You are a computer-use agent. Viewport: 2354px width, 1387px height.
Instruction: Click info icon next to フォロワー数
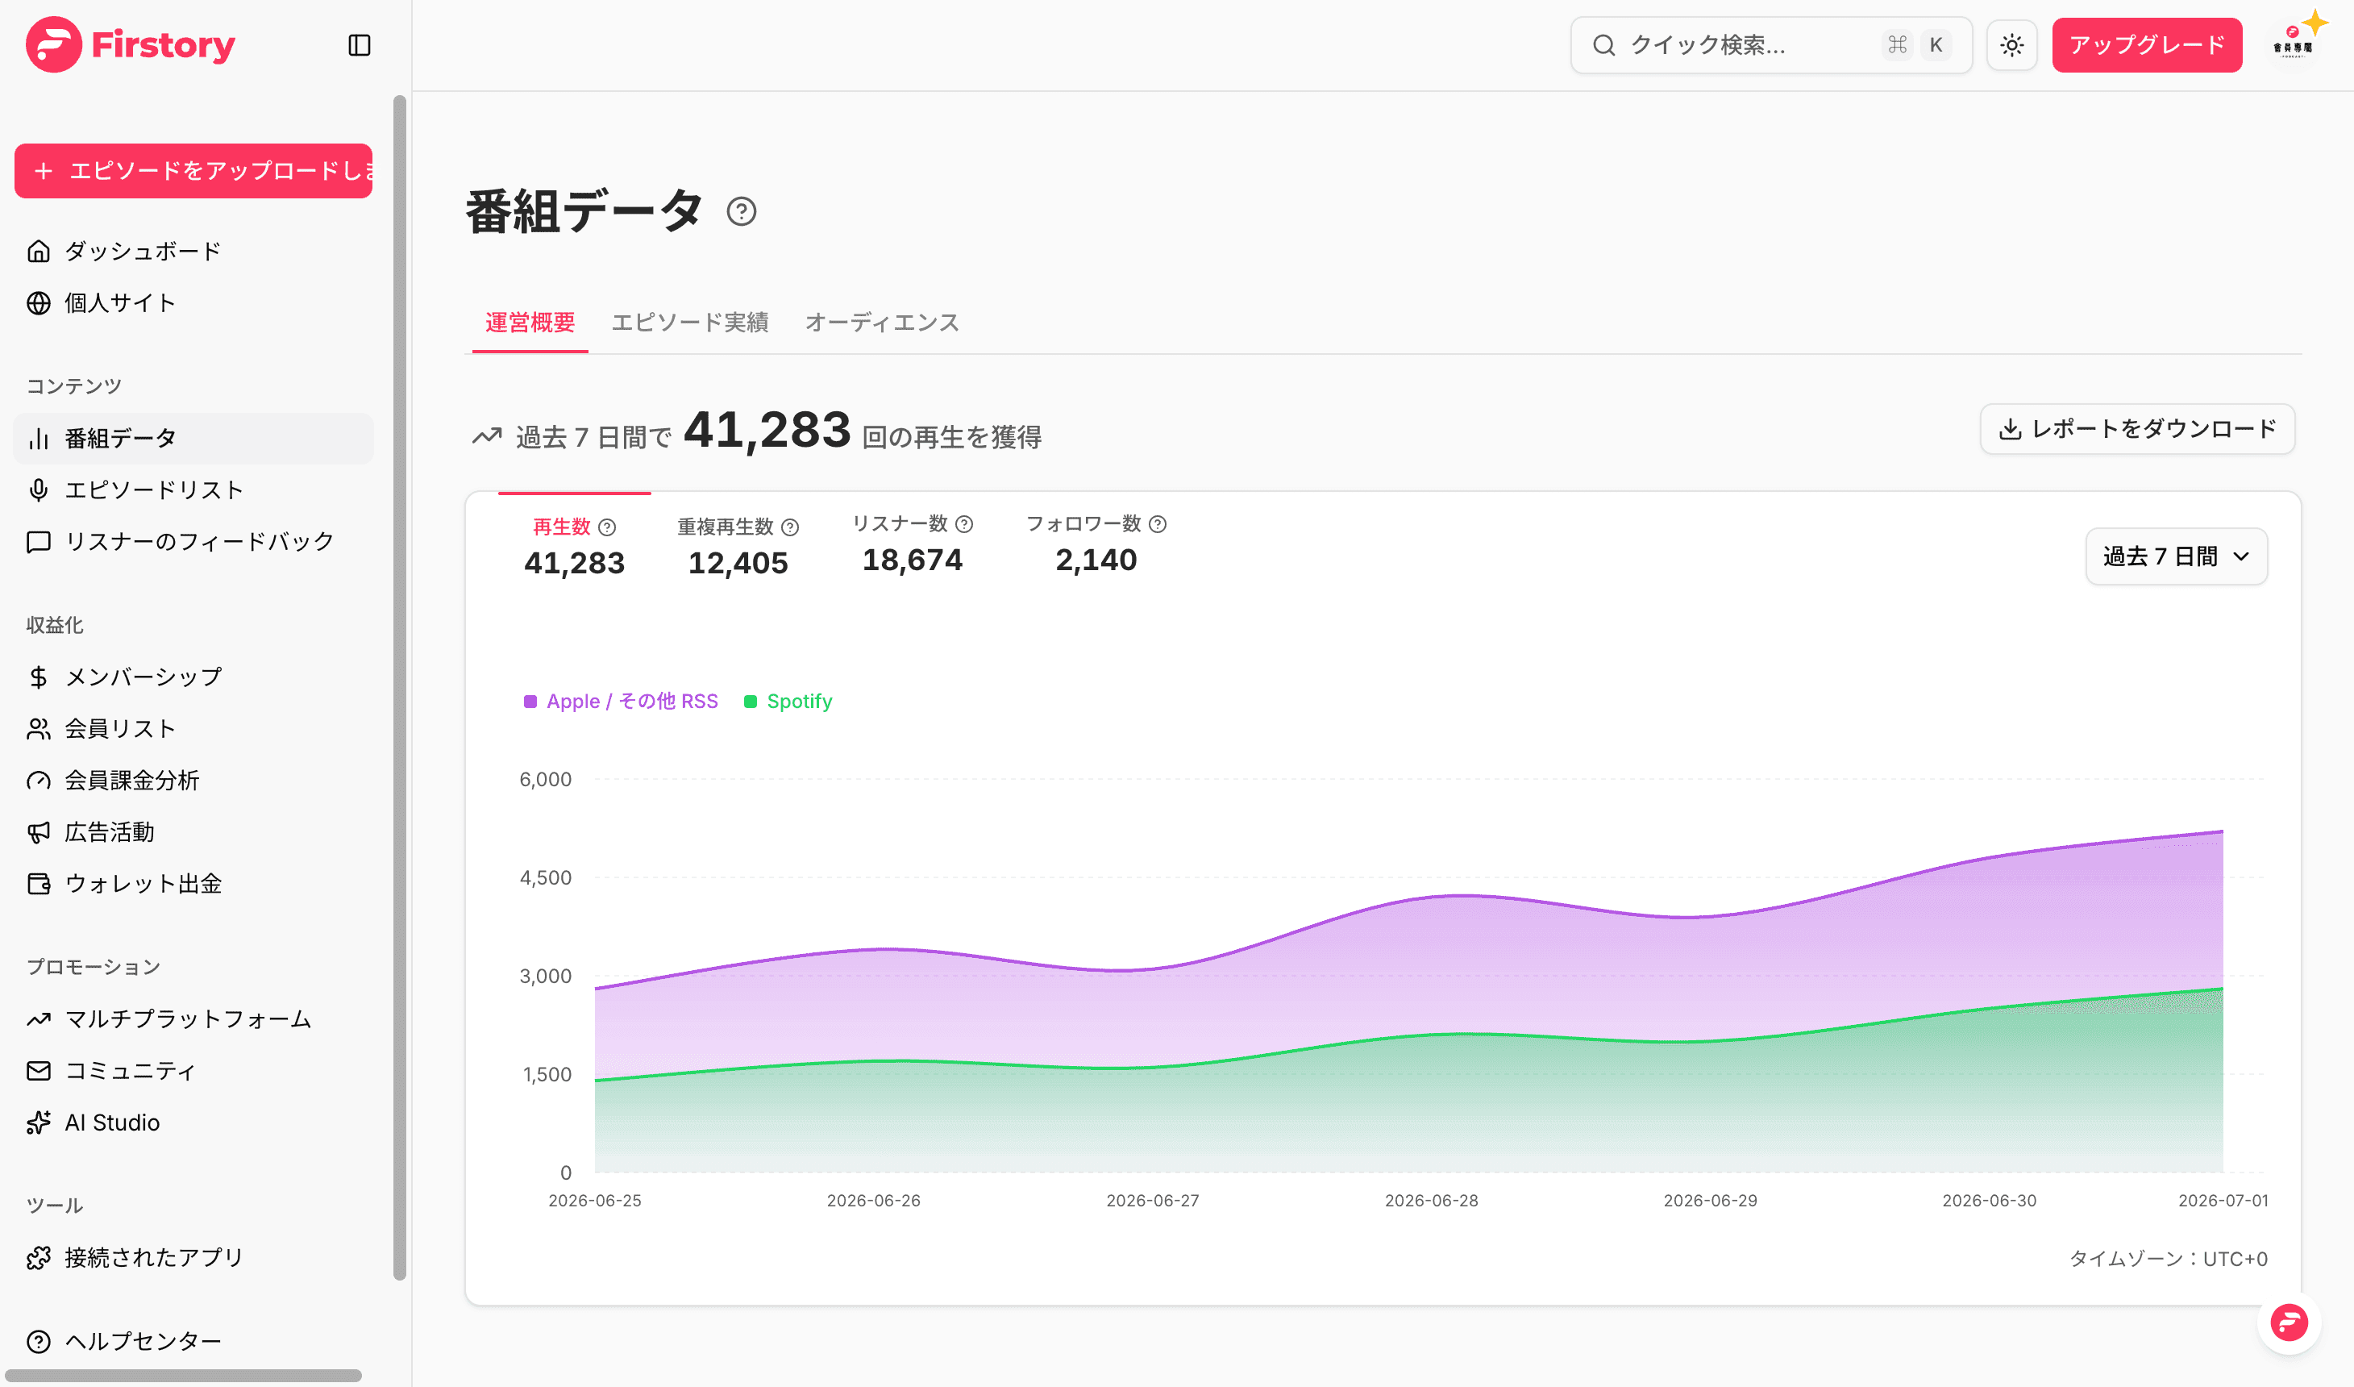tap(1158, 524)
